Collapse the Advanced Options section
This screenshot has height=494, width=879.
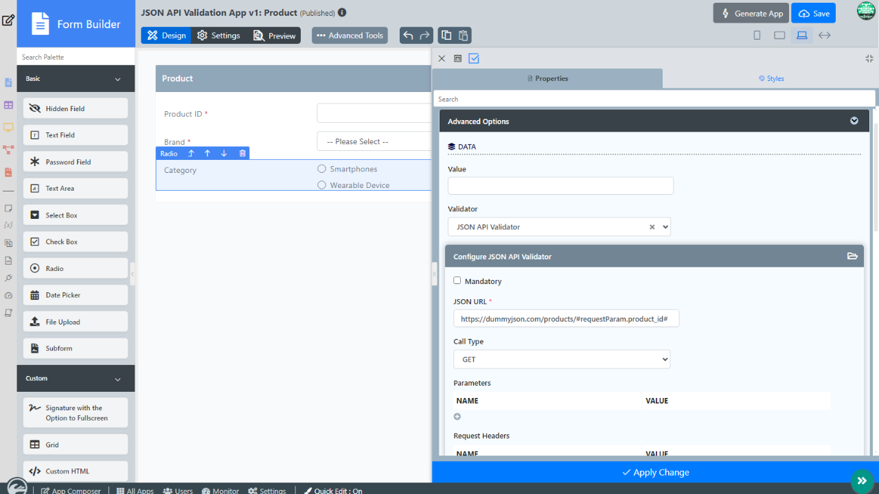point(854,121)
